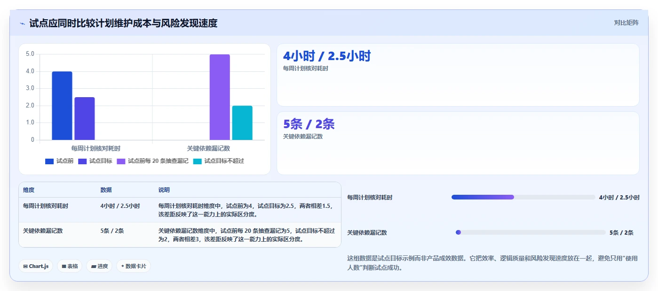
Task: Click the blue 试点前 legend color box
Action: [x=49, y=161]
